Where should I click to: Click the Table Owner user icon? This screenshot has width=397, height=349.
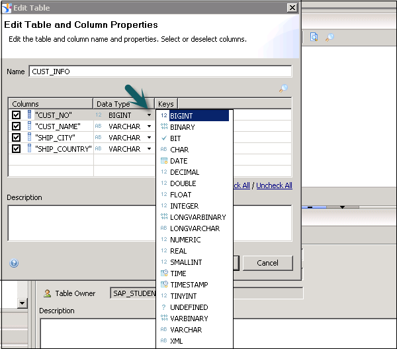coord(47,293)
